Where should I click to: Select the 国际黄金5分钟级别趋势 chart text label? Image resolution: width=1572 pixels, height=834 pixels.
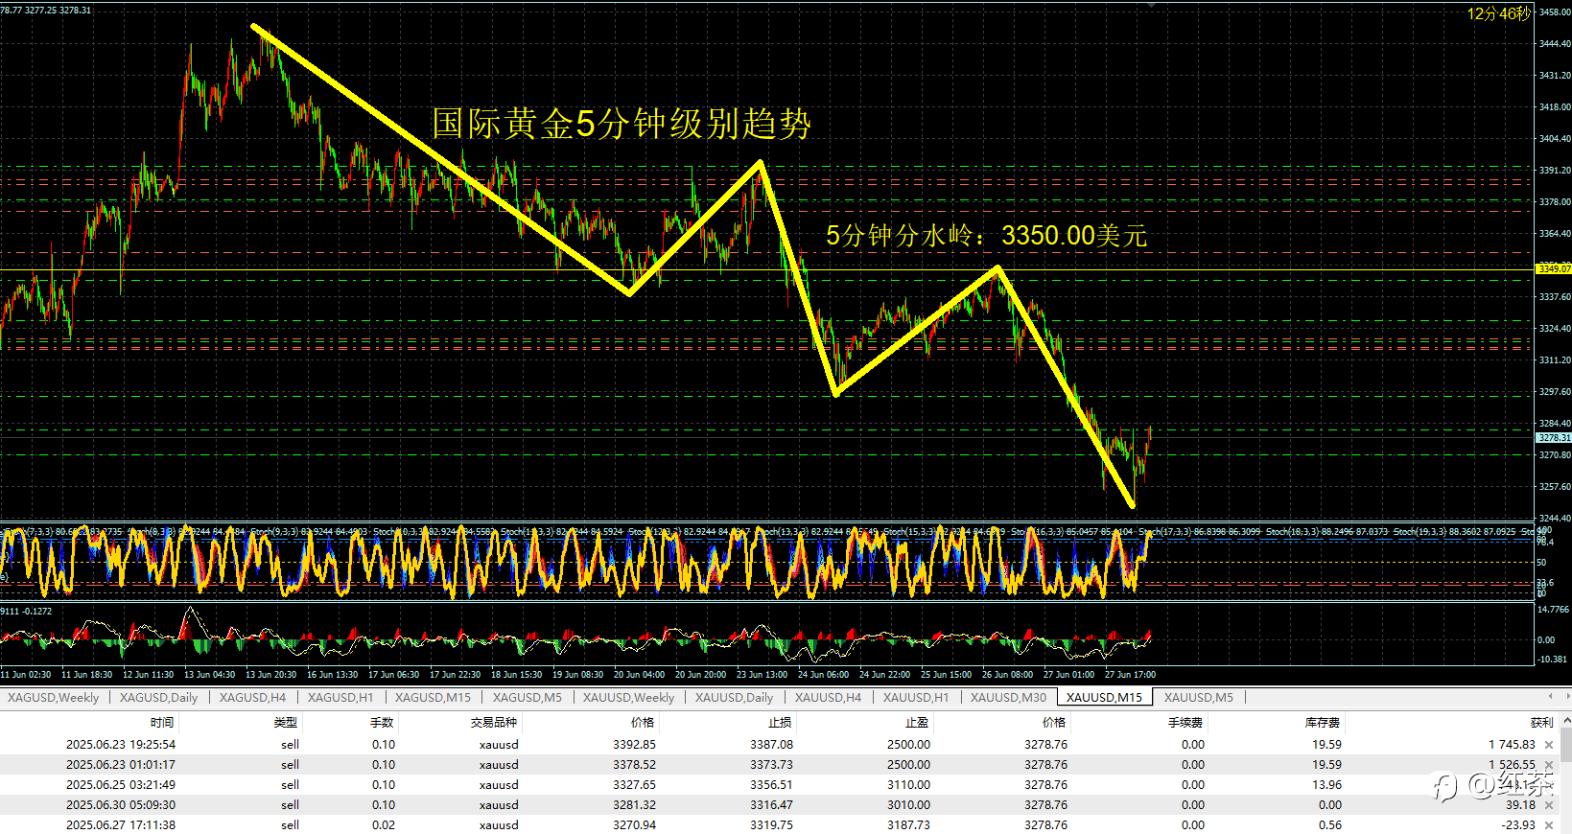click(x=622, y=124)
